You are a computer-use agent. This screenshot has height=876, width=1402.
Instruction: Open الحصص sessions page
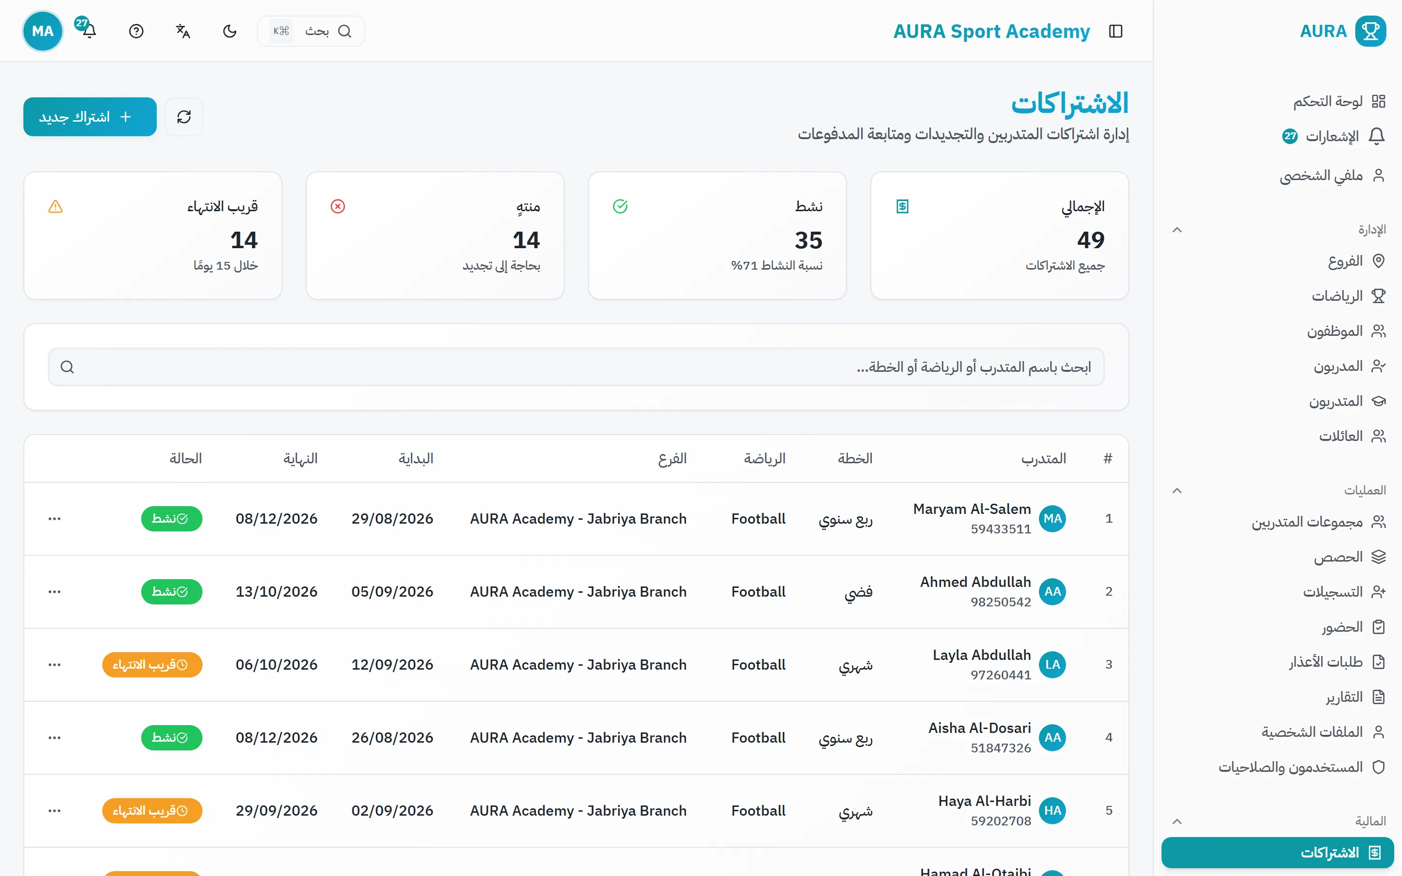point(1349,557)
